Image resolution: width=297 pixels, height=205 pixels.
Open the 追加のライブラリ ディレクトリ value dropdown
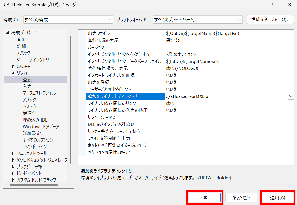click(x=290, y=96)
